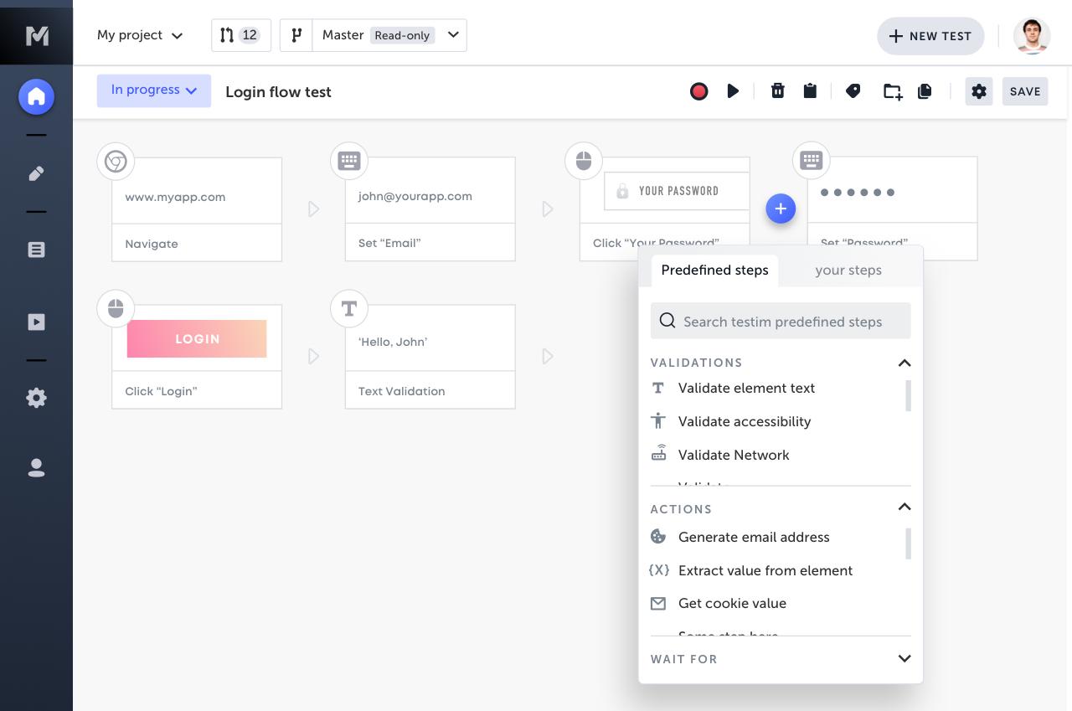
Task: Click the blue plus to add a step
Action: point(781,209)
